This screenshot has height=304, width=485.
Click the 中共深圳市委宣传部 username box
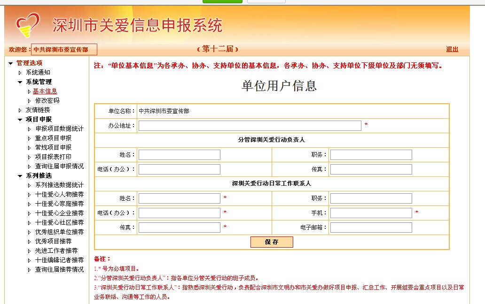(64, 49)
